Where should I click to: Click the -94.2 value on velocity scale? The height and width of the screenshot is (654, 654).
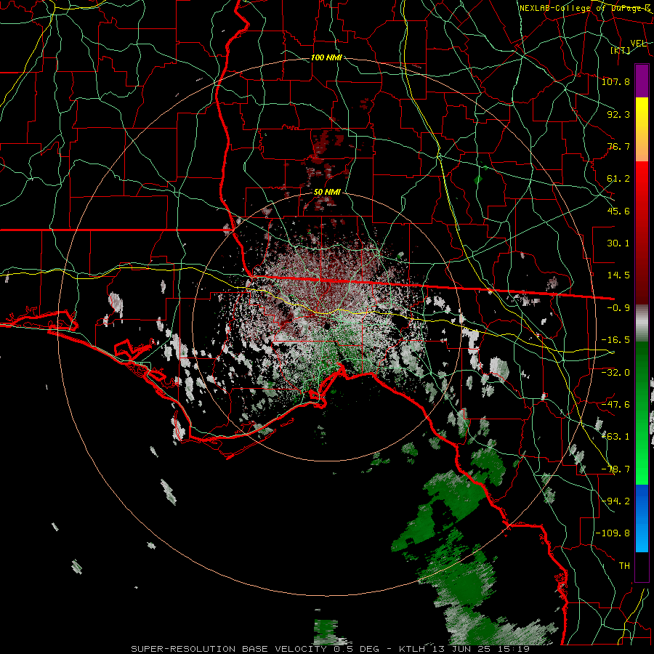(615, 501)
